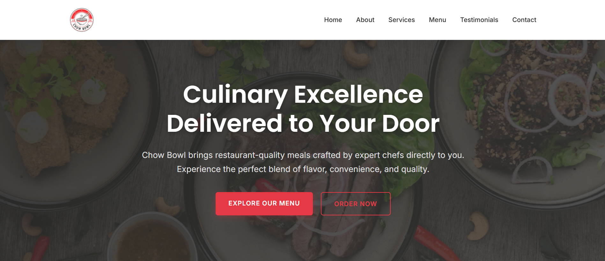Click the "Delivered to Your Door" heading line

(303, 123)
